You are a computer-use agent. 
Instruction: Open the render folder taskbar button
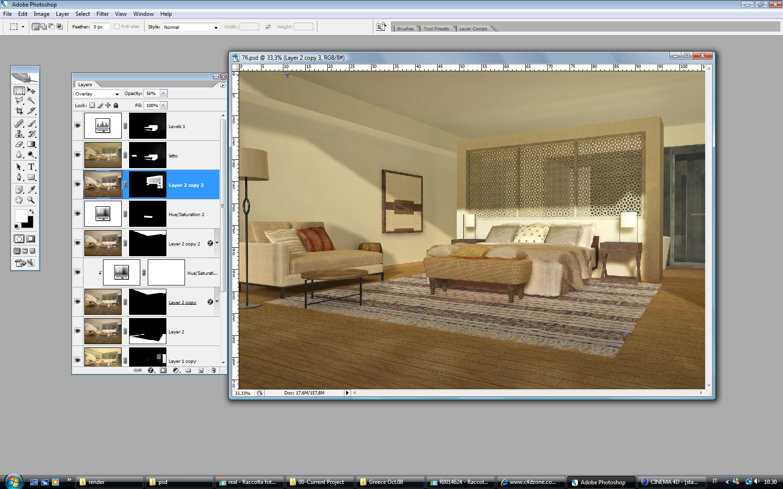coord(109,482)
